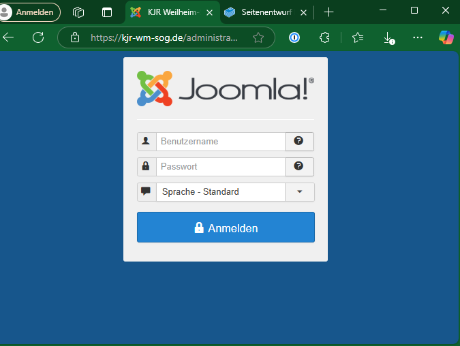
Task: Click the browser back arrow
Action: 9,37
